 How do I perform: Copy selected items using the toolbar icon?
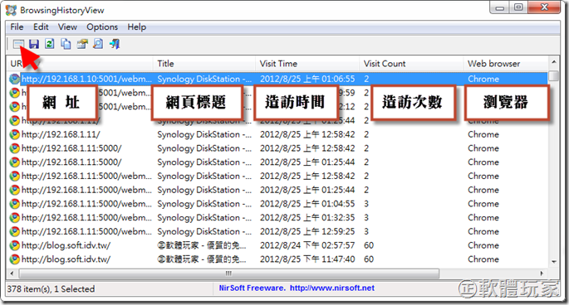point(66,44)
